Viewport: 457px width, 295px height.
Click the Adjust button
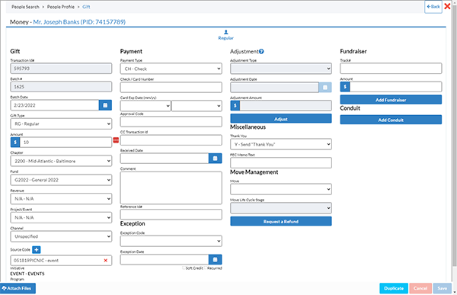click(281, 119)
